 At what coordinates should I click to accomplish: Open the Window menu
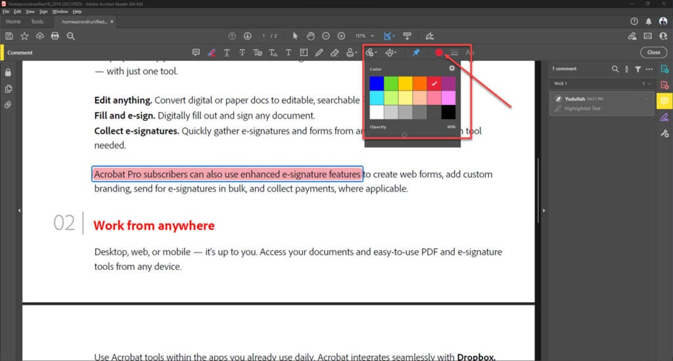(60, 12)
